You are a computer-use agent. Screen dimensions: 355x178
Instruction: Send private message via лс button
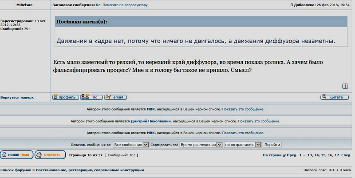[91, 97]
